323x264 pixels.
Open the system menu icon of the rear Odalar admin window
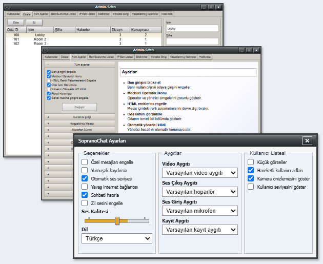(x=7, y=7)
